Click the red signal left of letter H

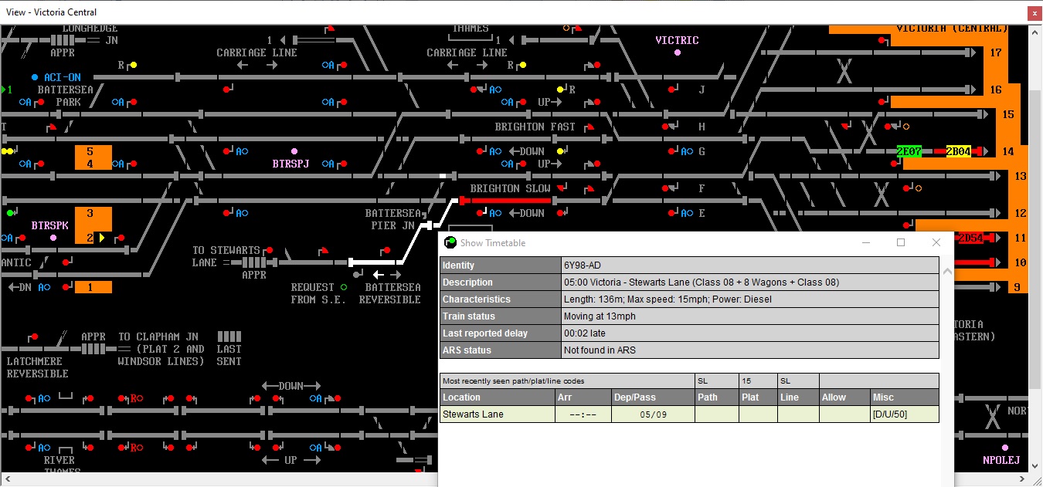665,127
